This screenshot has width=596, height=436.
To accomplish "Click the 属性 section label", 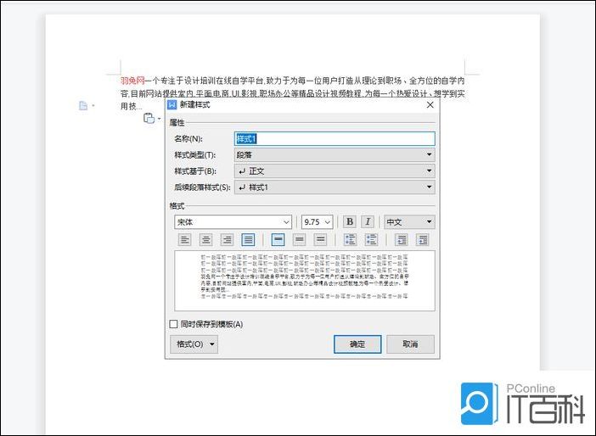I will point(177,123).
